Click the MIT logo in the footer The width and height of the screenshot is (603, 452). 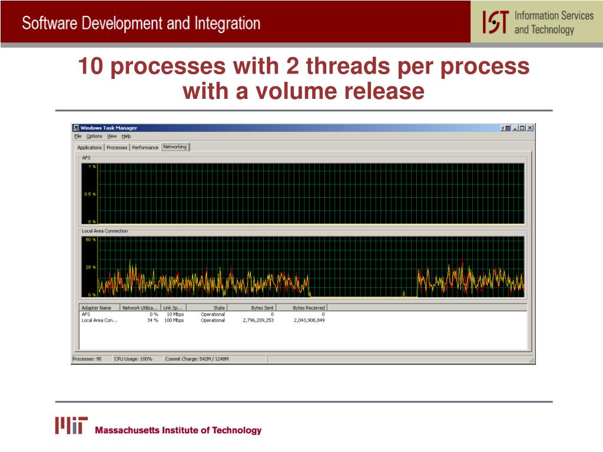(x=71, y=426)
